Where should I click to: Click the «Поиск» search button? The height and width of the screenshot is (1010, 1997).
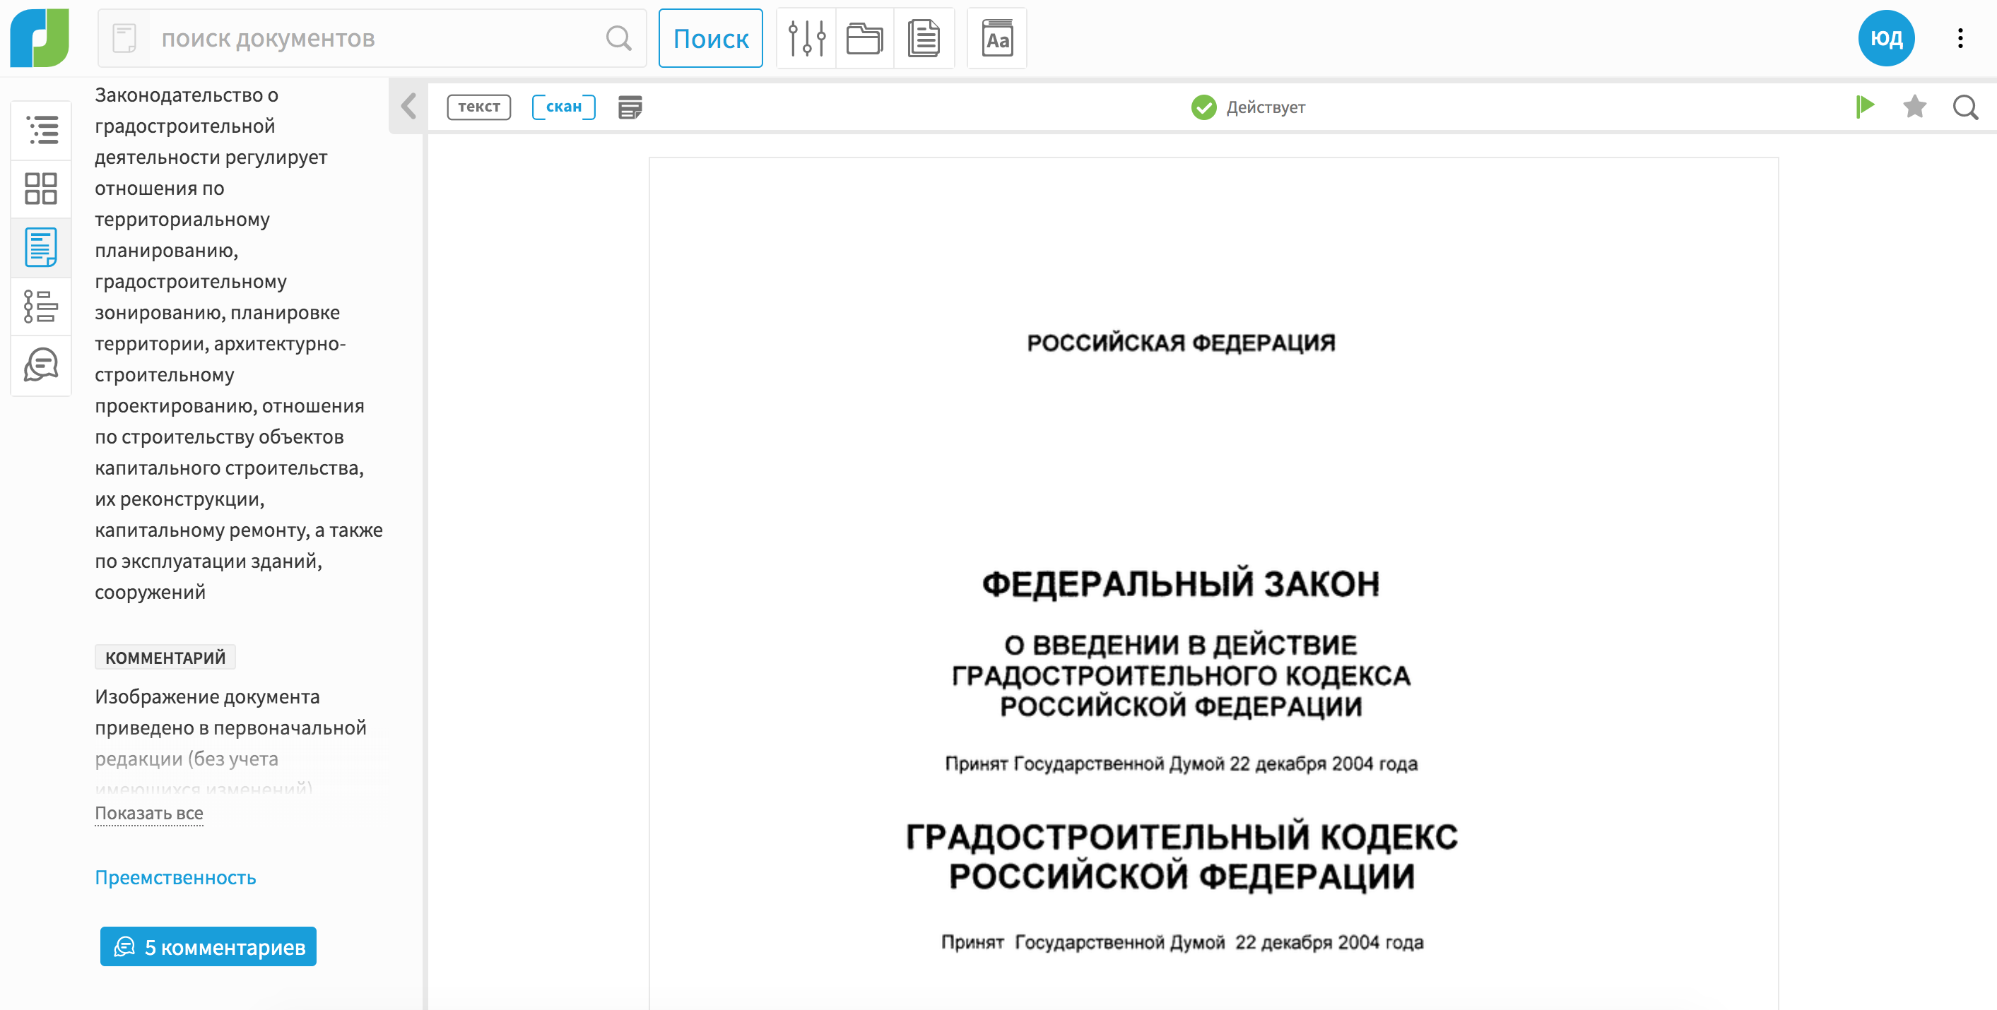click(x=710, y=37)
